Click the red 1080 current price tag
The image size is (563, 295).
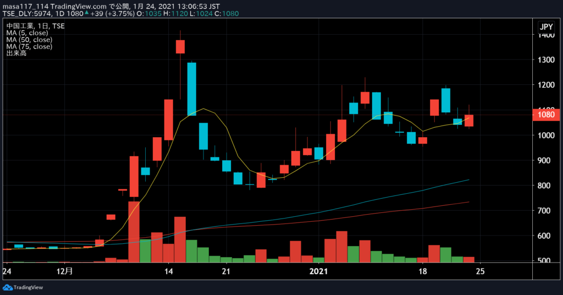546,114
